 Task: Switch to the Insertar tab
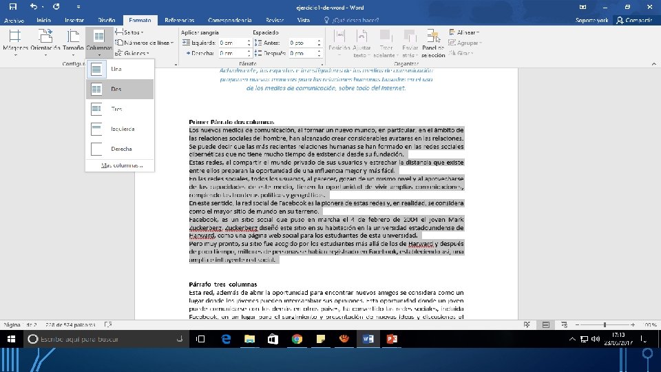point(74,20)
